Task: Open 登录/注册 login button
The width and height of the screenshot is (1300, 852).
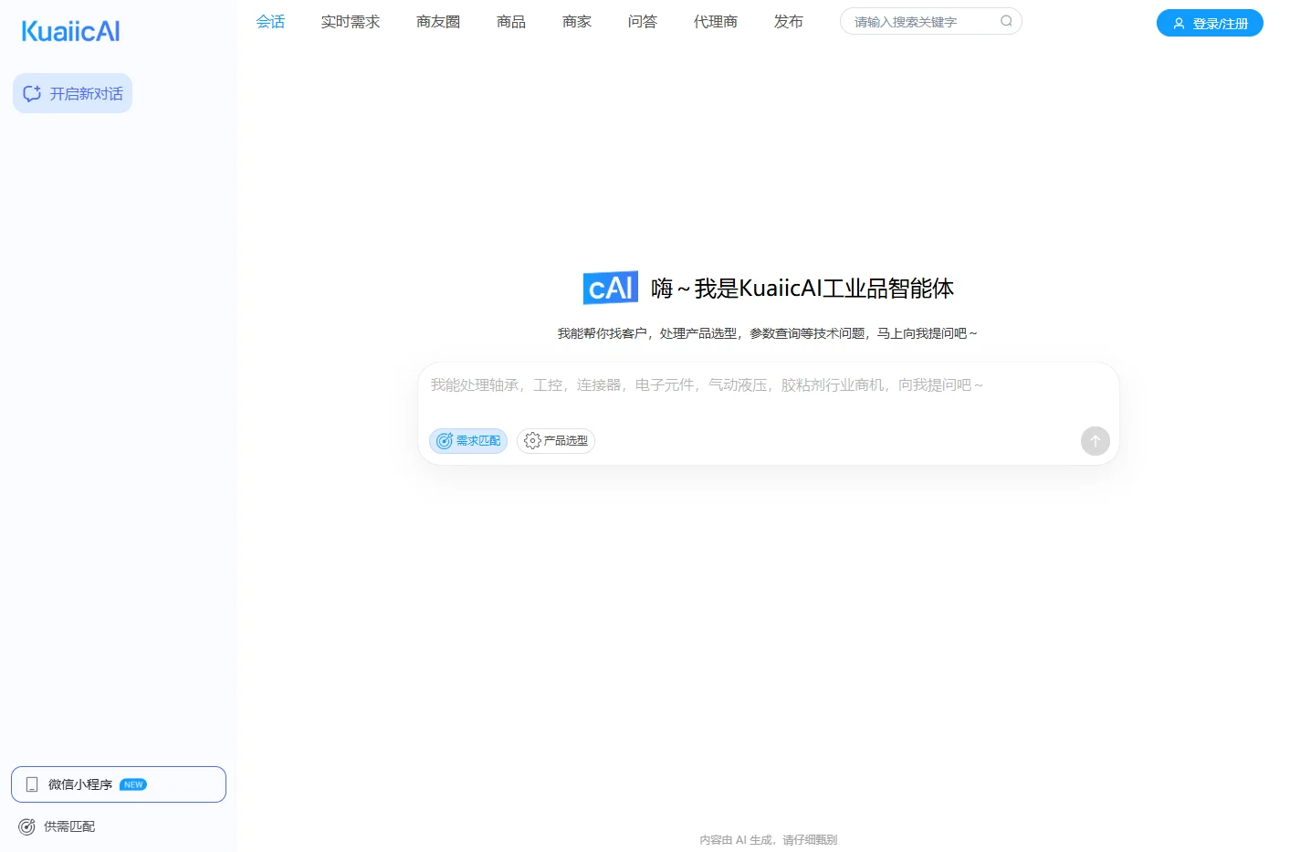Action: pyautogui.click(x=1210, y=23)
